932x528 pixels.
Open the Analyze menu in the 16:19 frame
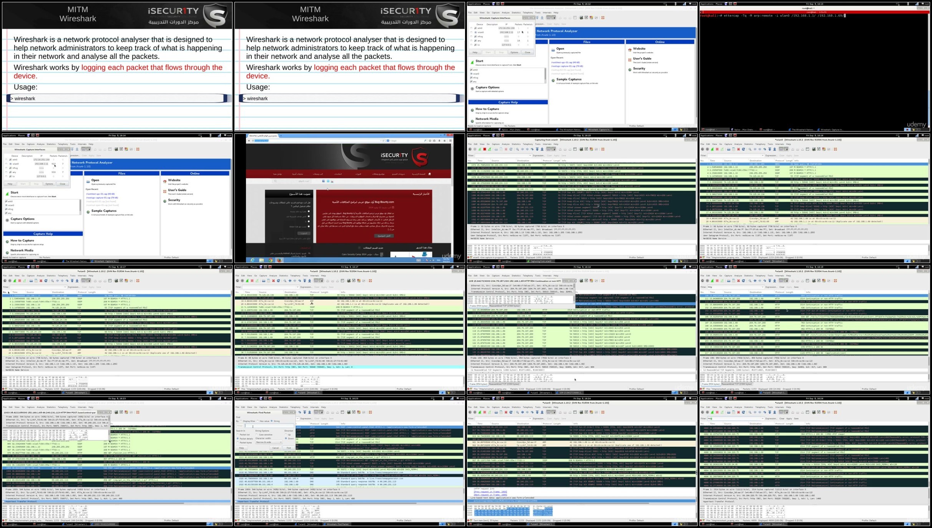pyautogui.click(x=738, y=276)
